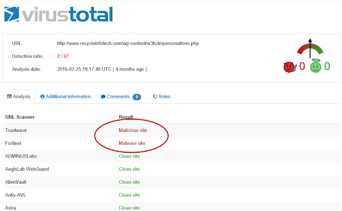The height and width of the screenshot is (211, 342).
Task: Select ADMINUSLabs scanner name
Action: coord(21,156)
